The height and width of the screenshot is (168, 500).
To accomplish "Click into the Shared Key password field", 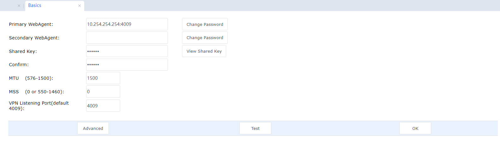I will (127, 51).
